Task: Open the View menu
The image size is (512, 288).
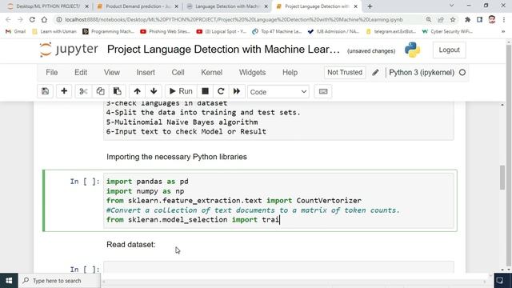Action: click(x=112, y=73)
